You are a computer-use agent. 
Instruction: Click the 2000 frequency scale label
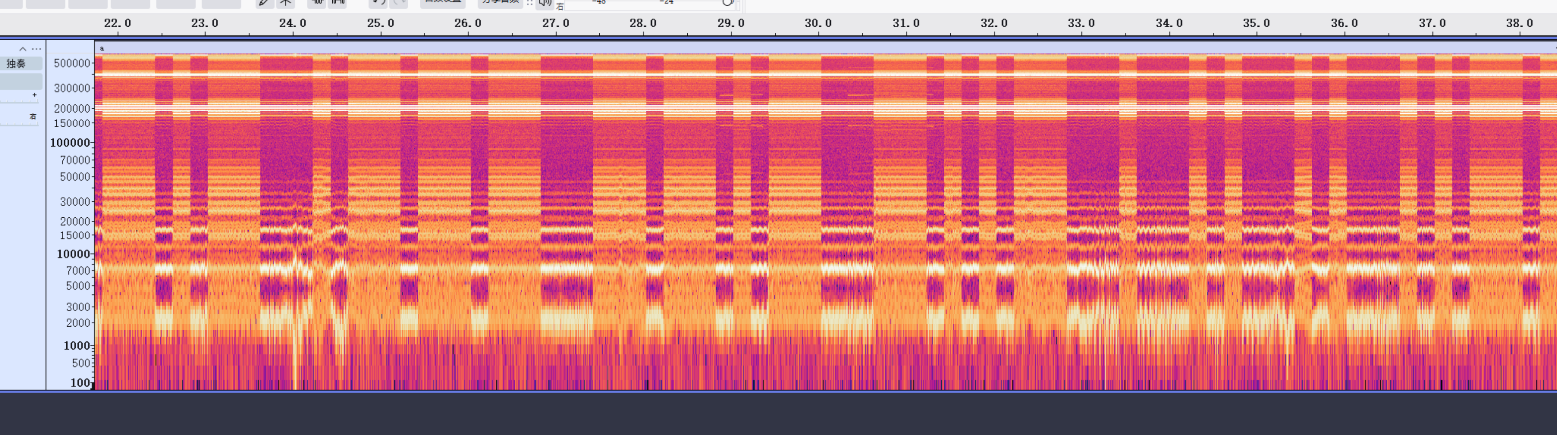coord(78,323)
